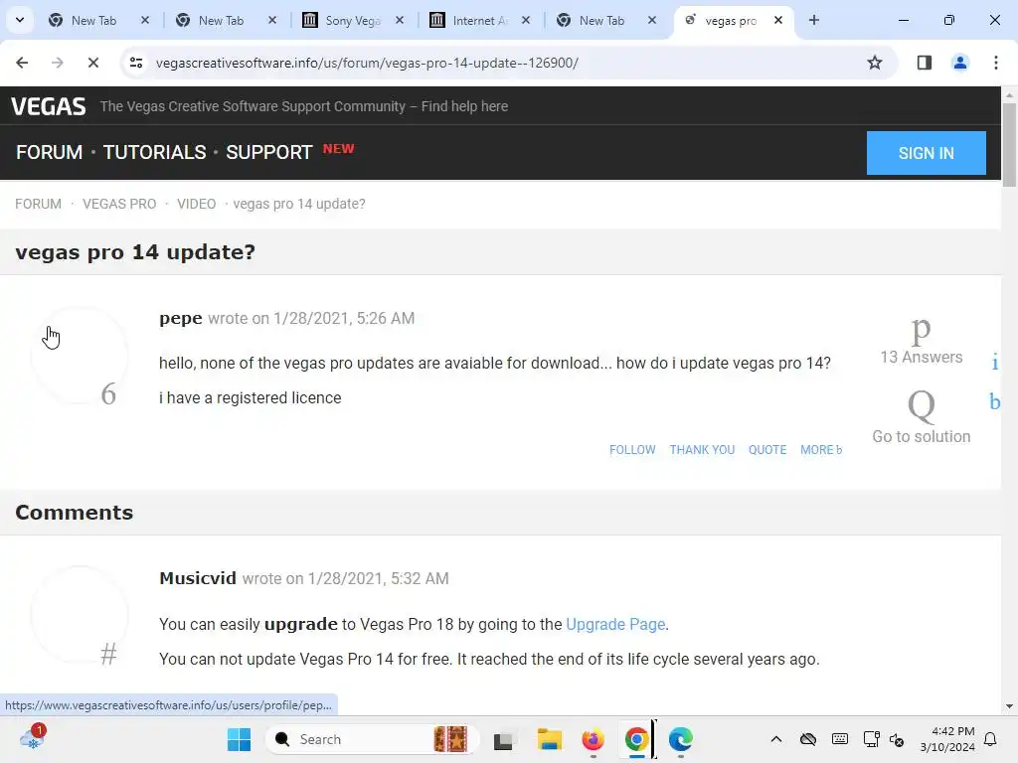The height and width of the screenshot is (763, 1018).
Task: Click the cloud sync tray icon
Action: (x=807, y=739)
